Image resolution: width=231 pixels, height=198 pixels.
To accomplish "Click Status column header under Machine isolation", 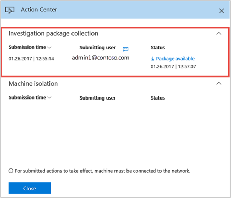I will (x=157, y=98).
